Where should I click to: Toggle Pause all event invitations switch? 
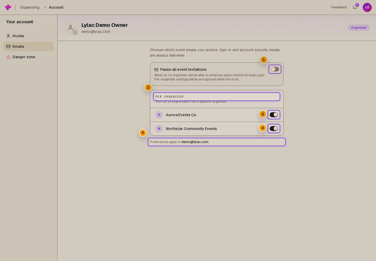[275, 69]
